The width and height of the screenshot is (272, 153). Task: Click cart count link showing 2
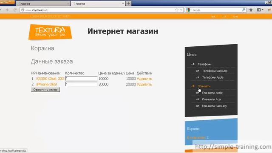pos(198,138)
